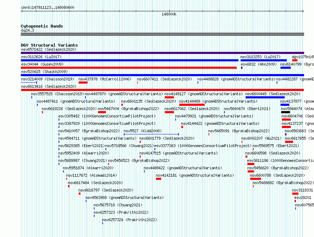
Task: Click nsv4488422 (gnomADStructuralVariants) label
Action: 183,168
